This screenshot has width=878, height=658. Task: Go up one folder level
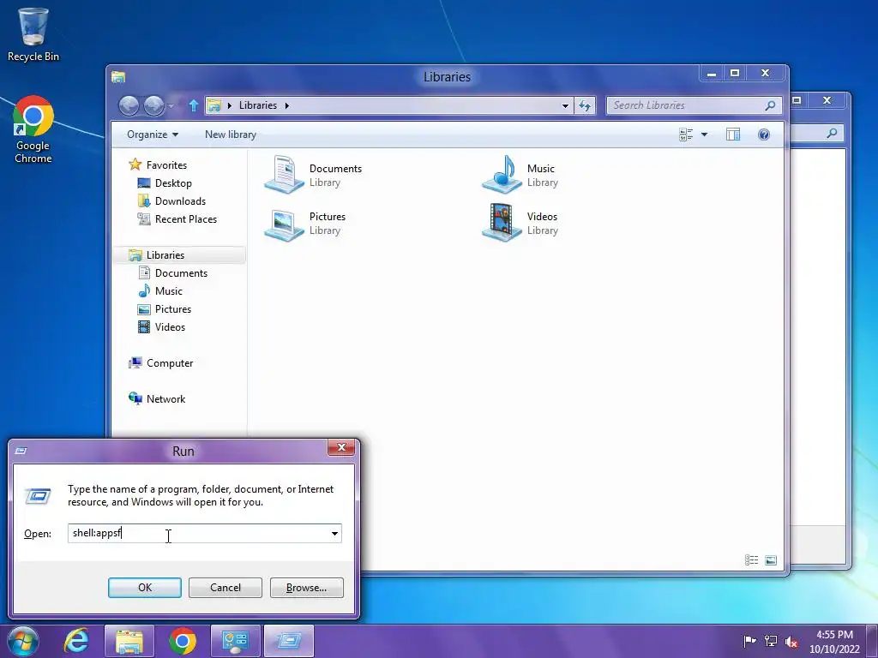coord(193,105)
